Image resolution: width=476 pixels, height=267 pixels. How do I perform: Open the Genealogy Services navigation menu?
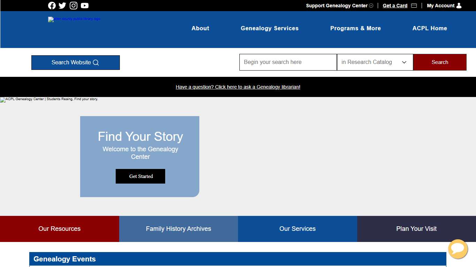coord(269,28)
